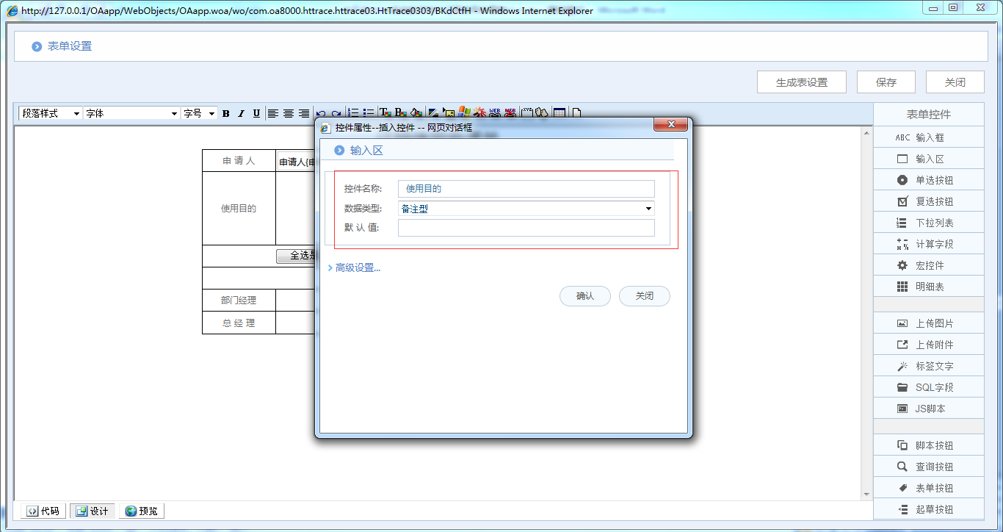
Task: Click the 生成表设置 button
Action: 801,82
